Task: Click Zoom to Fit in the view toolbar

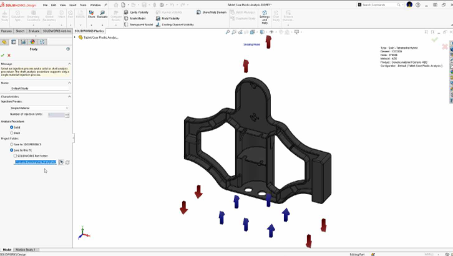Action: 228,32
